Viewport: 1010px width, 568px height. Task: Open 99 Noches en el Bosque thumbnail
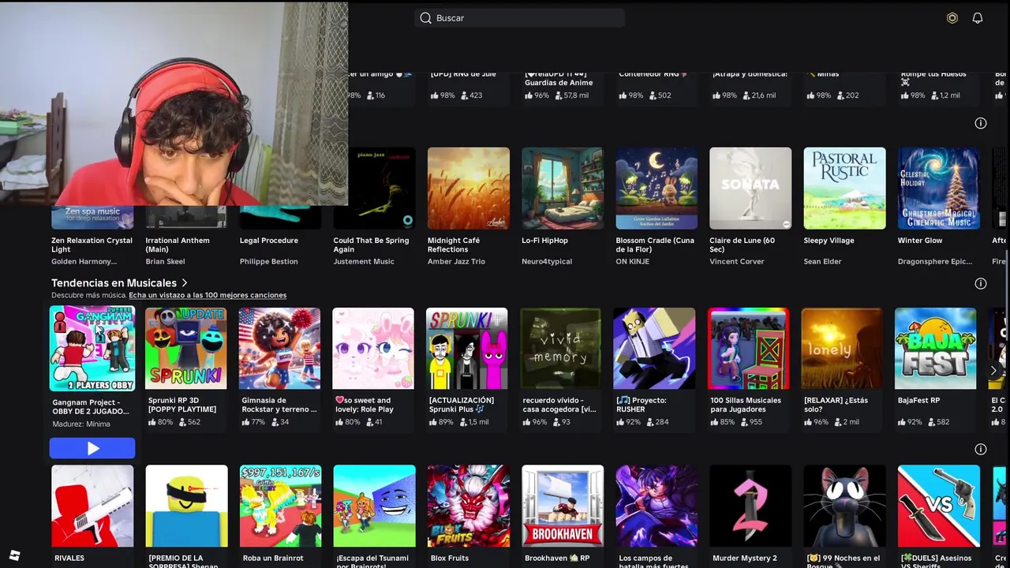845,506
